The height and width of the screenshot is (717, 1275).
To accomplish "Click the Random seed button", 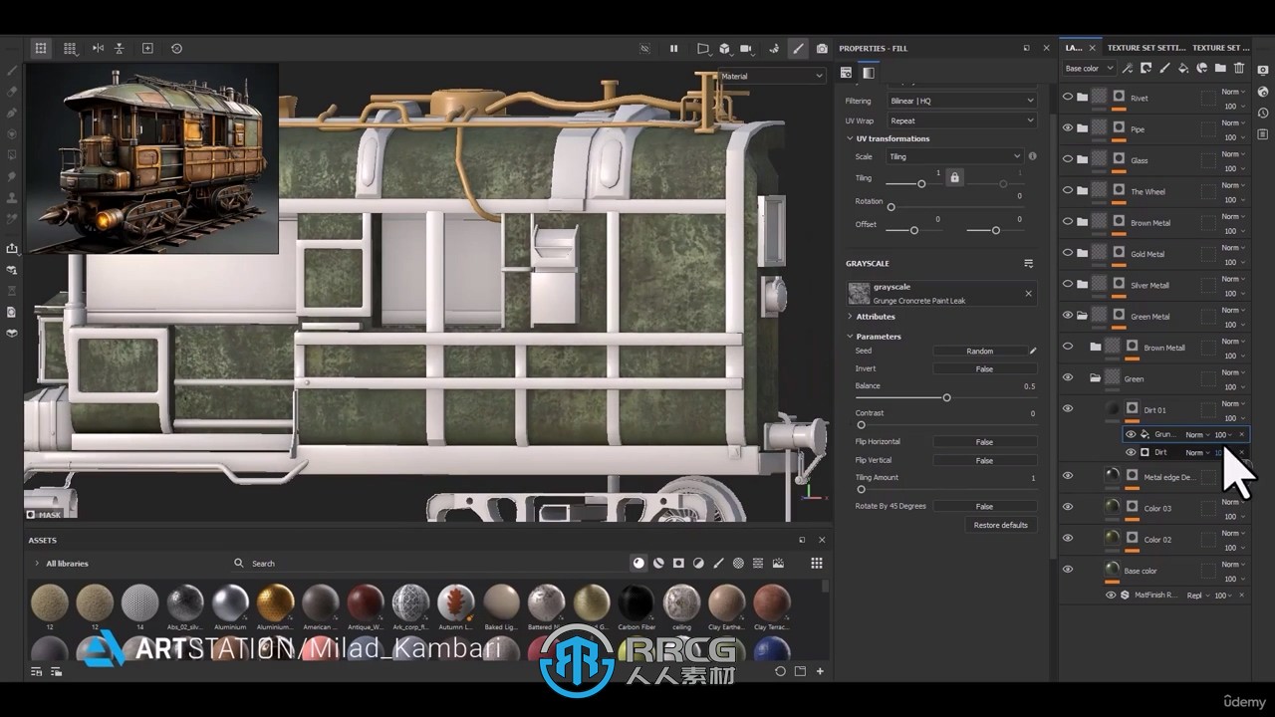I will coord(979,351).
